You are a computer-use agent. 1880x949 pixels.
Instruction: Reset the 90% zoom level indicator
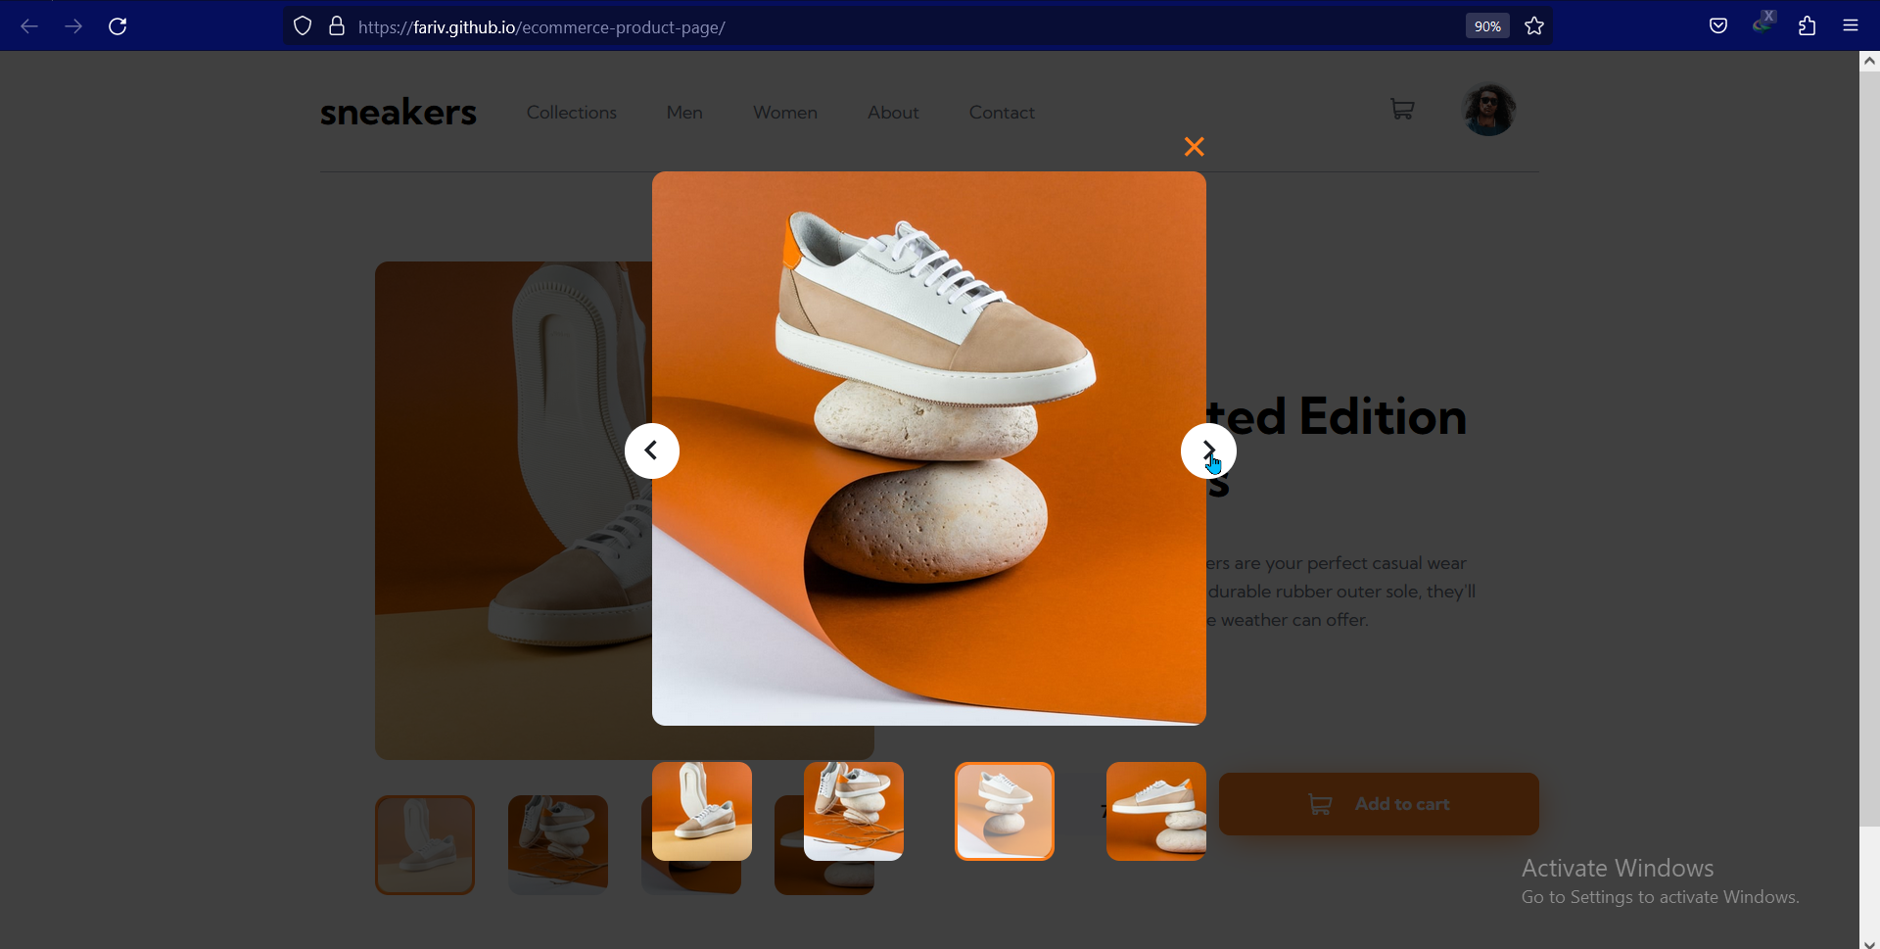click(1487, 27)
